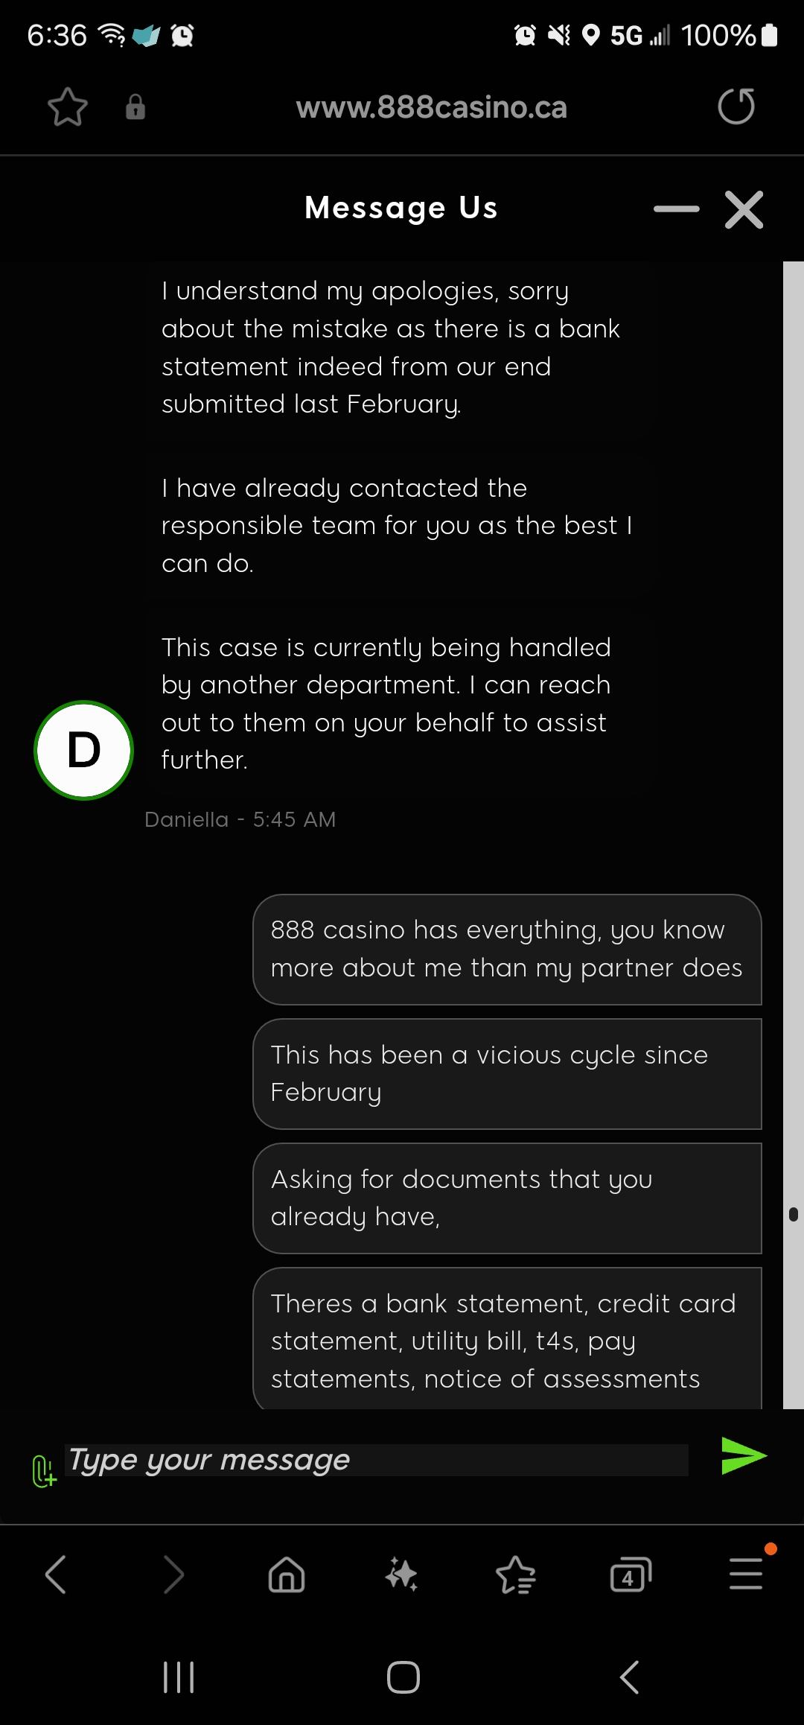Close the Message Us chat window

pyautogui.click(x=744, y=209)
